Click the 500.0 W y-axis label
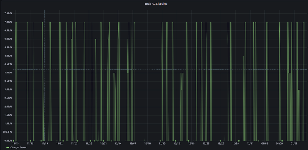 (x=7, y=132)
